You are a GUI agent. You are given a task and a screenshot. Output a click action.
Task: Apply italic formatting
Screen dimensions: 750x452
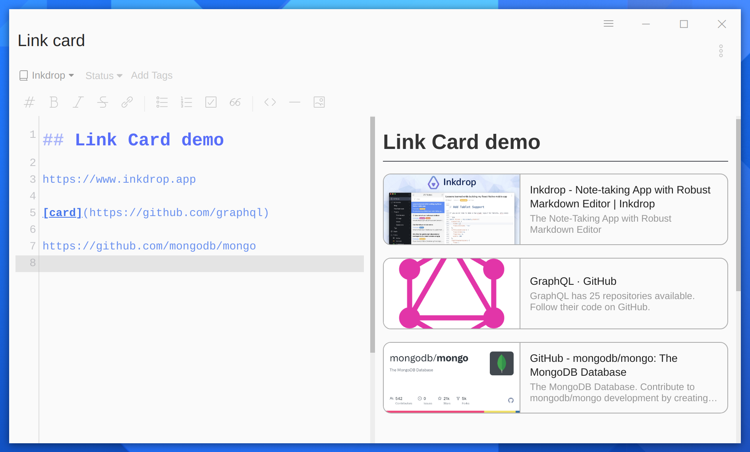tap(78, 102)
